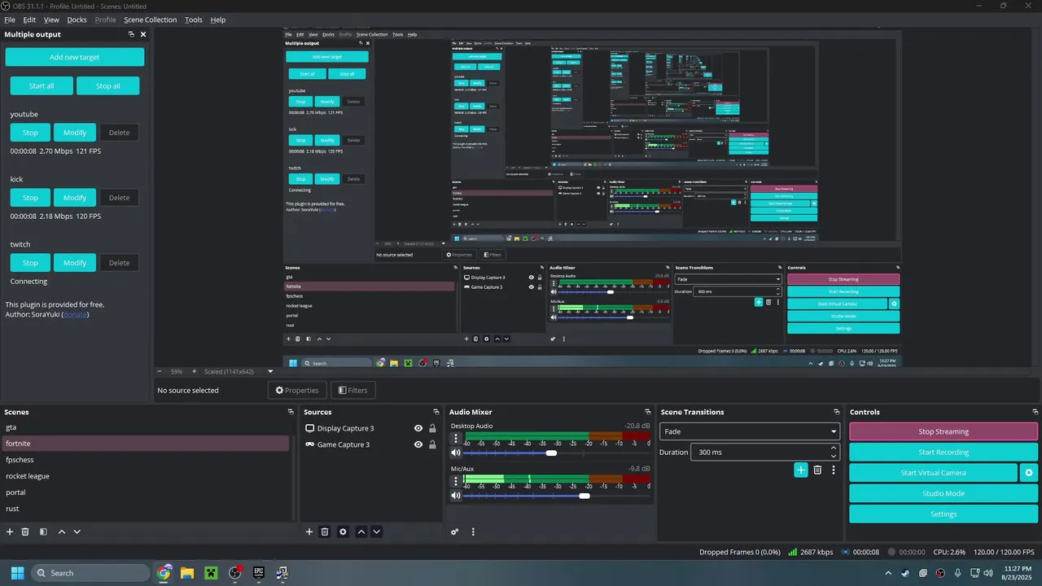
Task: Lock the Game Capture 3 source
Action: [432, 444]
